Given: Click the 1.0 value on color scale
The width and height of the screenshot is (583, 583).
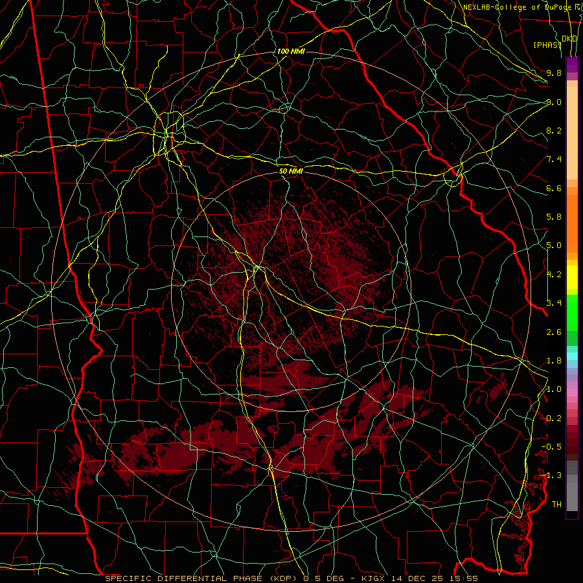Looking at the screenshot, I should tap(554, 389).
